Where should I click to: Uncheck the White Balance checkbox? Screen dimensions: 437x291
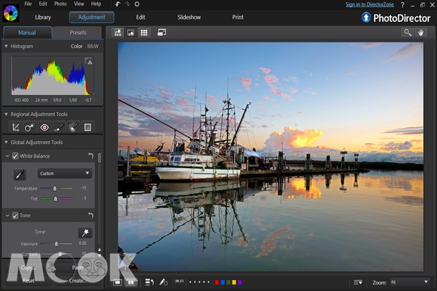point(15,156)
